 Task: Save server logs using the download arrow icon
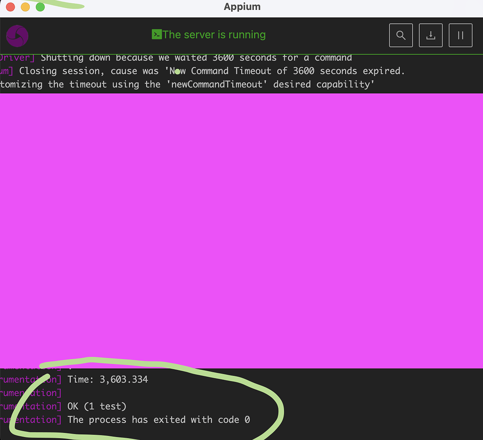click(430, 35)
